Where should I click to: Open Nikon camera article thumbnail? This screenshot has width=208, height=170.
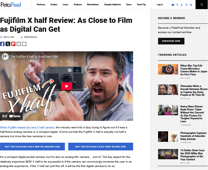click(168, 69)
